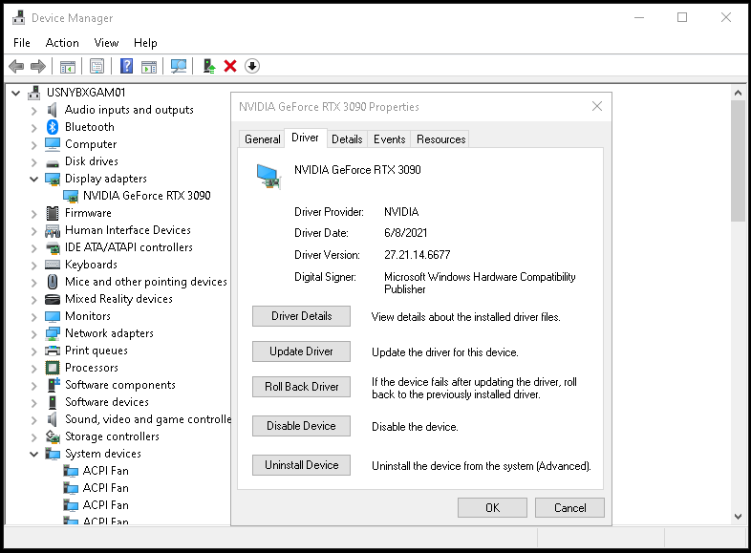Expand the Software devices category

click(x=34, y=403)
